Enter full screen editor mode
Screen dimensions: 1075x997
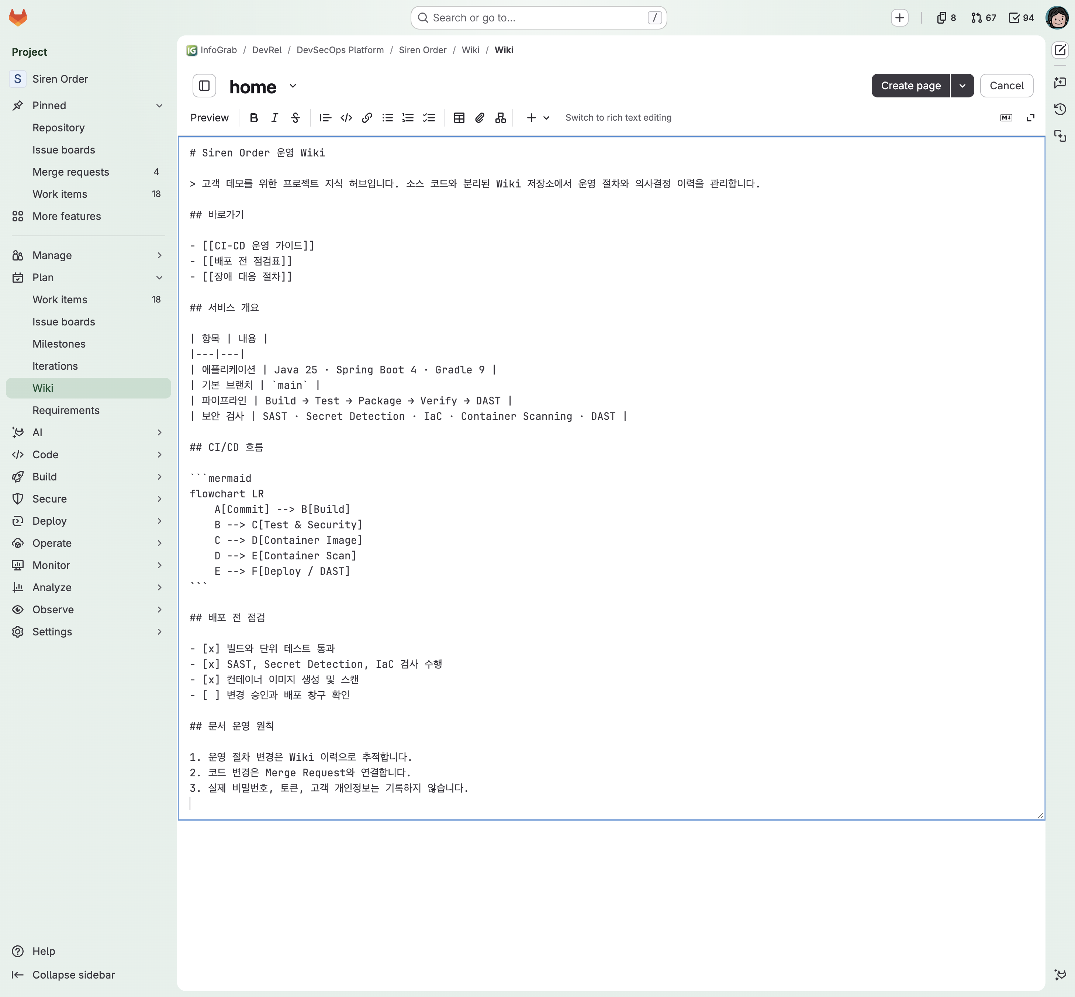(1030, 118)
